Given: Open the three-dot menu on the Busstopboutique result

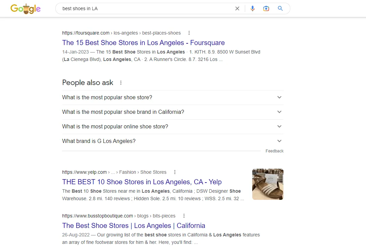Looking at the screenshot, I should (184, 216).
